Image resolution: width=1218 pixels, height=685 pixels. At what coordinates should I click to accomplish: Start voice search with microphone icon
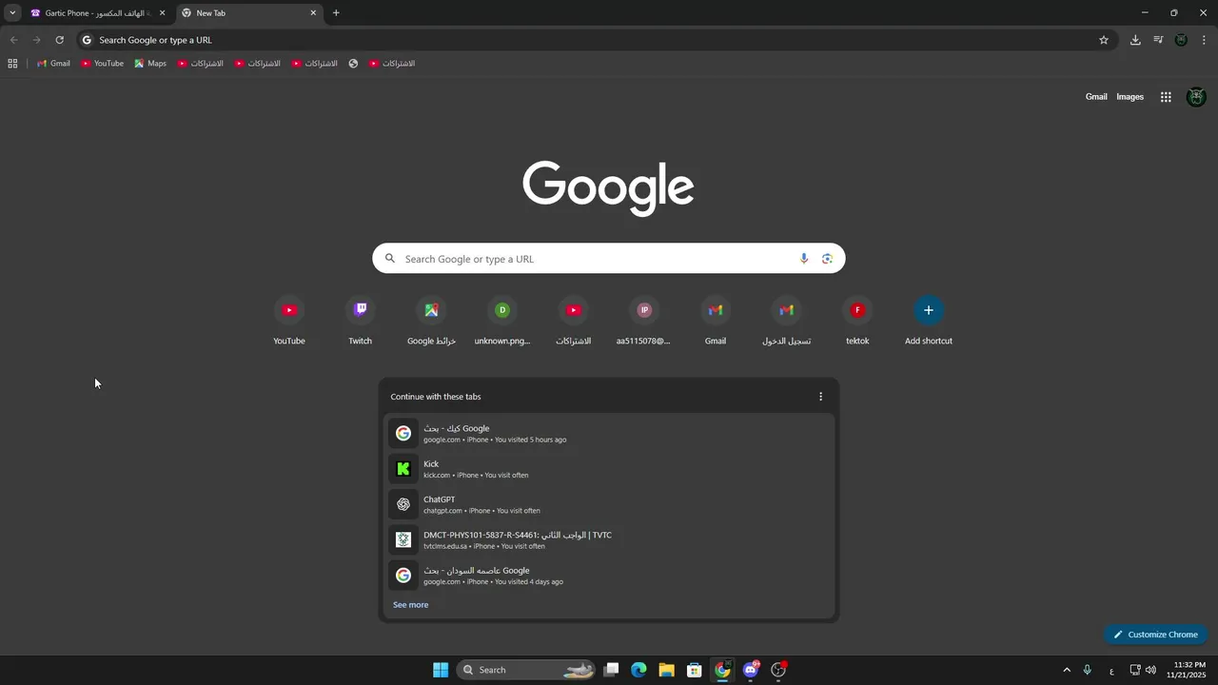point(804,259)
